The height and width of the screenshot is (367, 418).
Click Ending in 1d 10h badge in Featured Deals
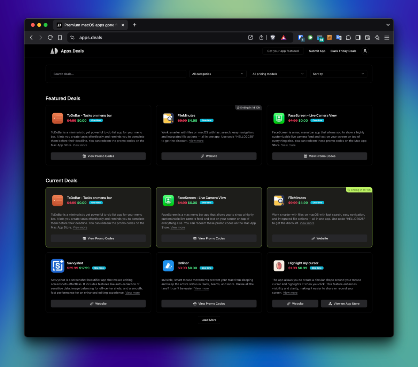pyautogui.click(x=248, y=108)
